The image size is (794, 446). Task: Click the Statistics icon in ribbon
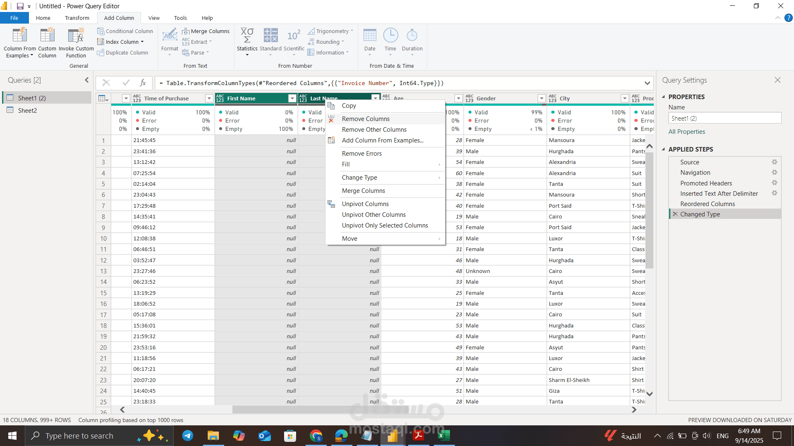pyautogui.click(x=247, y=36)
